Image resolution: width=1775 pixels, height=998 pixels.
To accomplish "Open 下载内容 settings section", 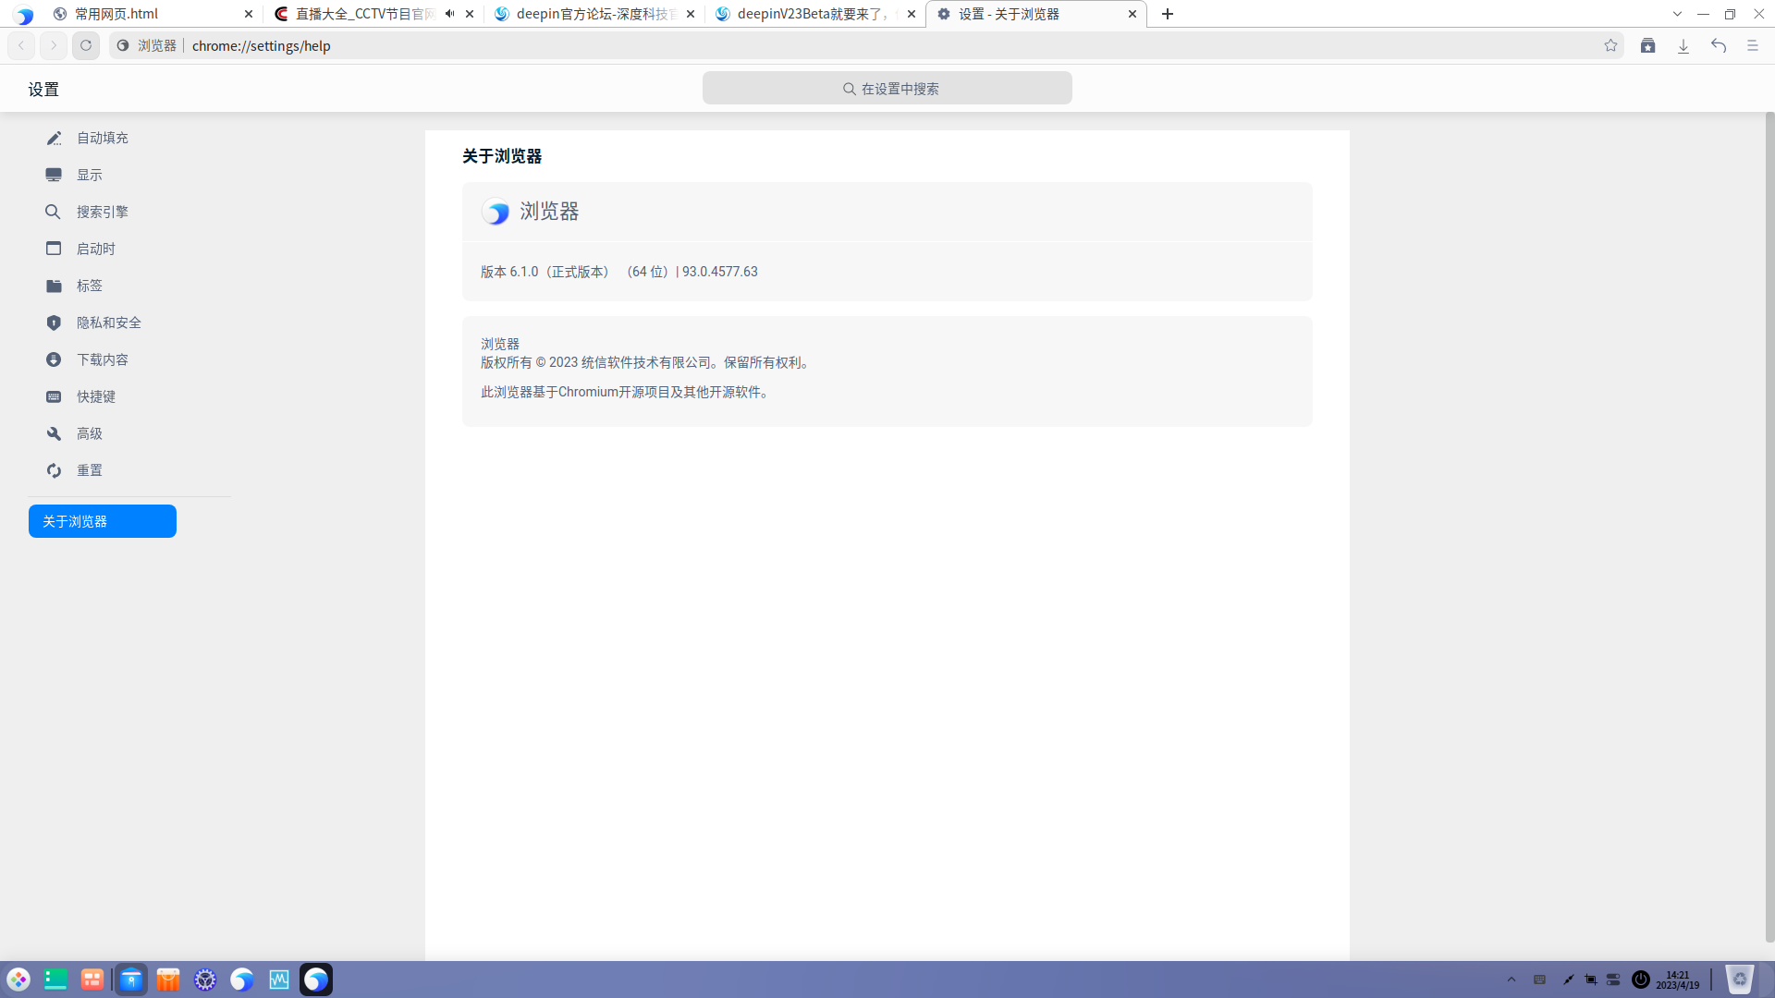I will point(103,359).
